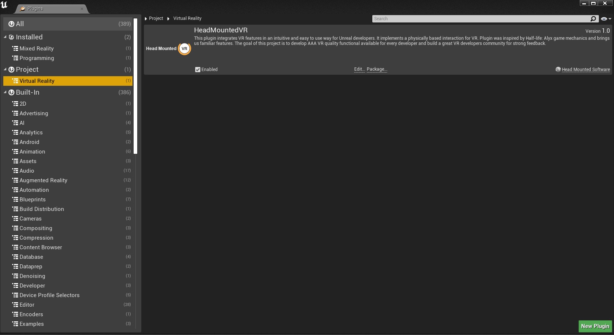614x335 pixels.
Task: Click the Blueprints list icon
Action: pyautogui.click(x=15, y=200)
